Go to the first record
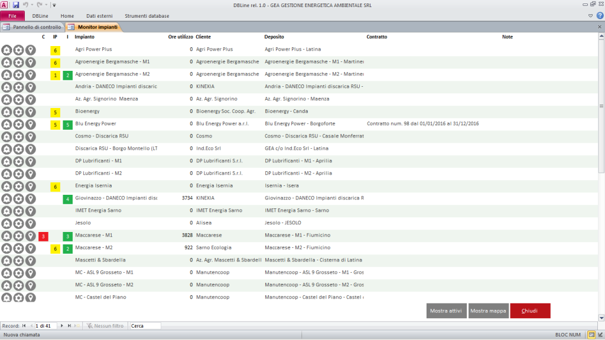This screenshot has width=605, height=340. (24, 326)
